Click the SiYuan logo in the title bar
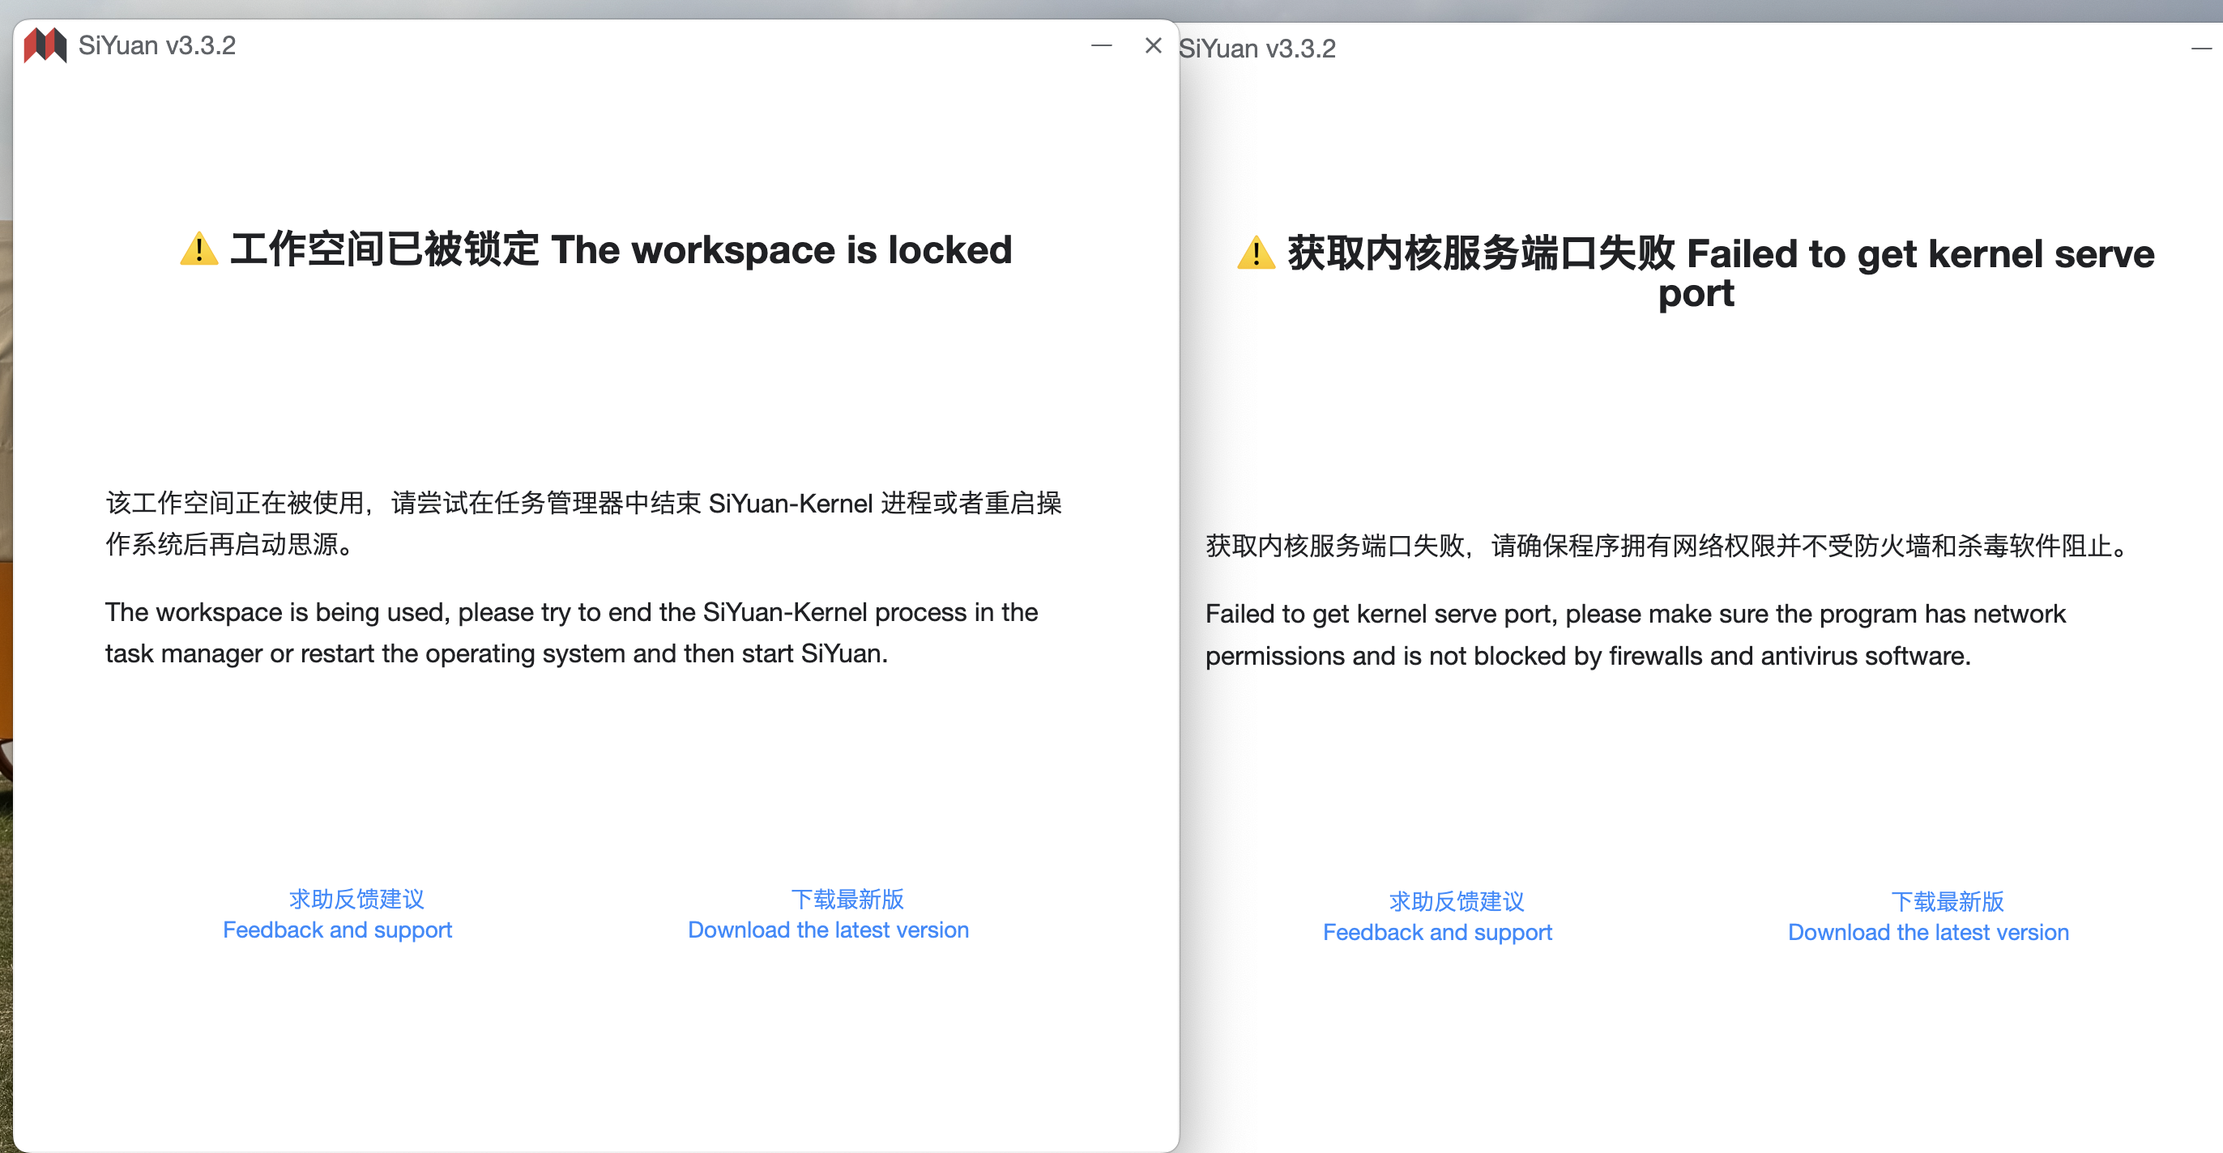Viewport: 2223px width, 1153px height. 45,45
